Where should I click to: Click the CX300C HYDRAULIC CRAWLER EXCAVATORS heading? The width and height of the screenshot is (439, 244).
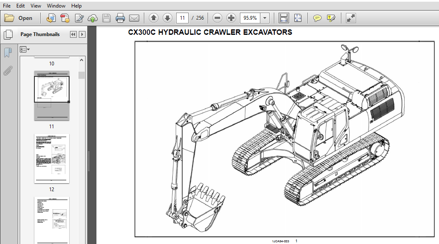(x=210, y=32)
